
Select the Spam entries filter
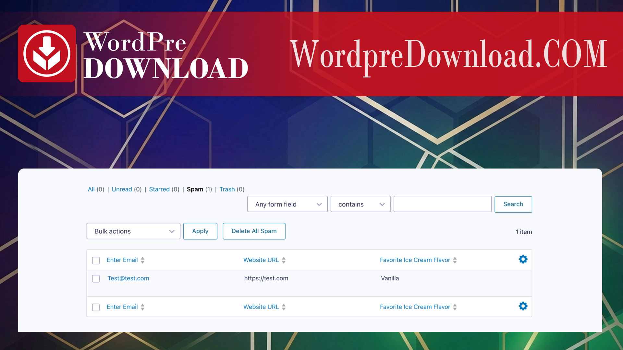[195, 189]
